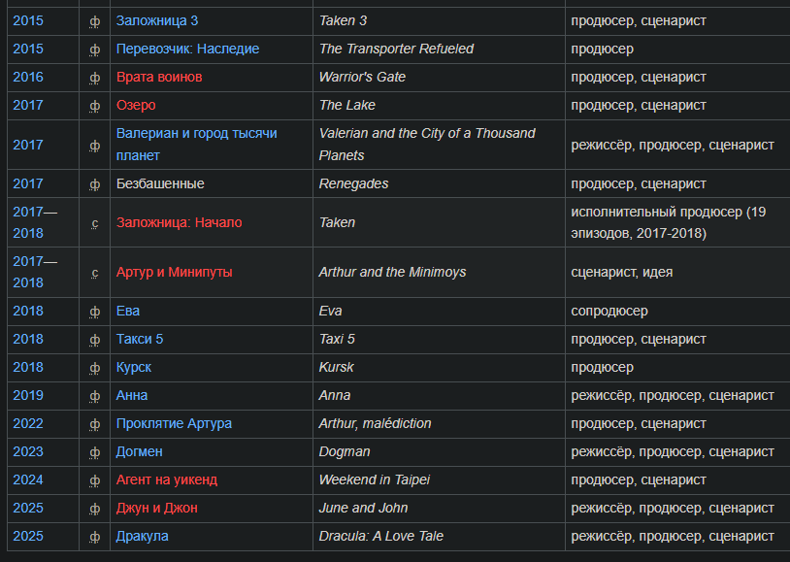Click the ф type marker in Догмен row
Viewport: 790px width, 562px height.
point(95,453)
